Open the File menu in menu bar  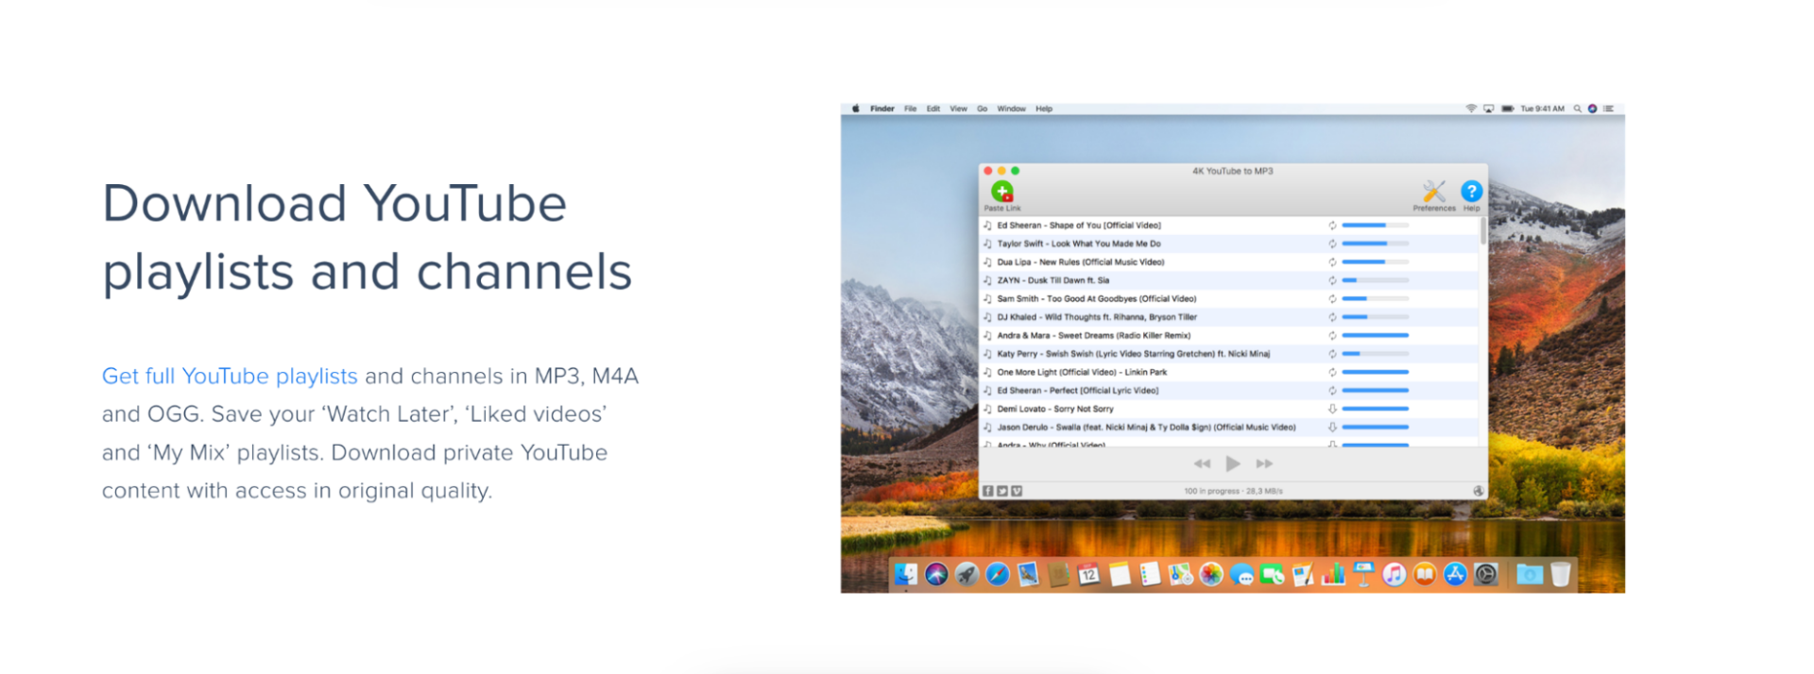click(910, 109)
